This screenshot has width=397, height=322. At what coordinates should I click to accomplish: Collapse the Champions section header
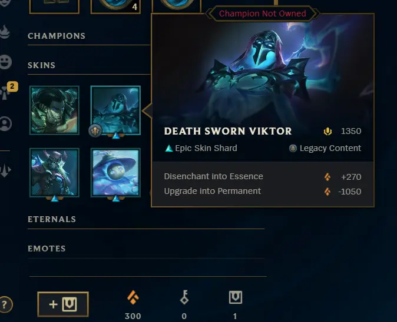point(57,36)
